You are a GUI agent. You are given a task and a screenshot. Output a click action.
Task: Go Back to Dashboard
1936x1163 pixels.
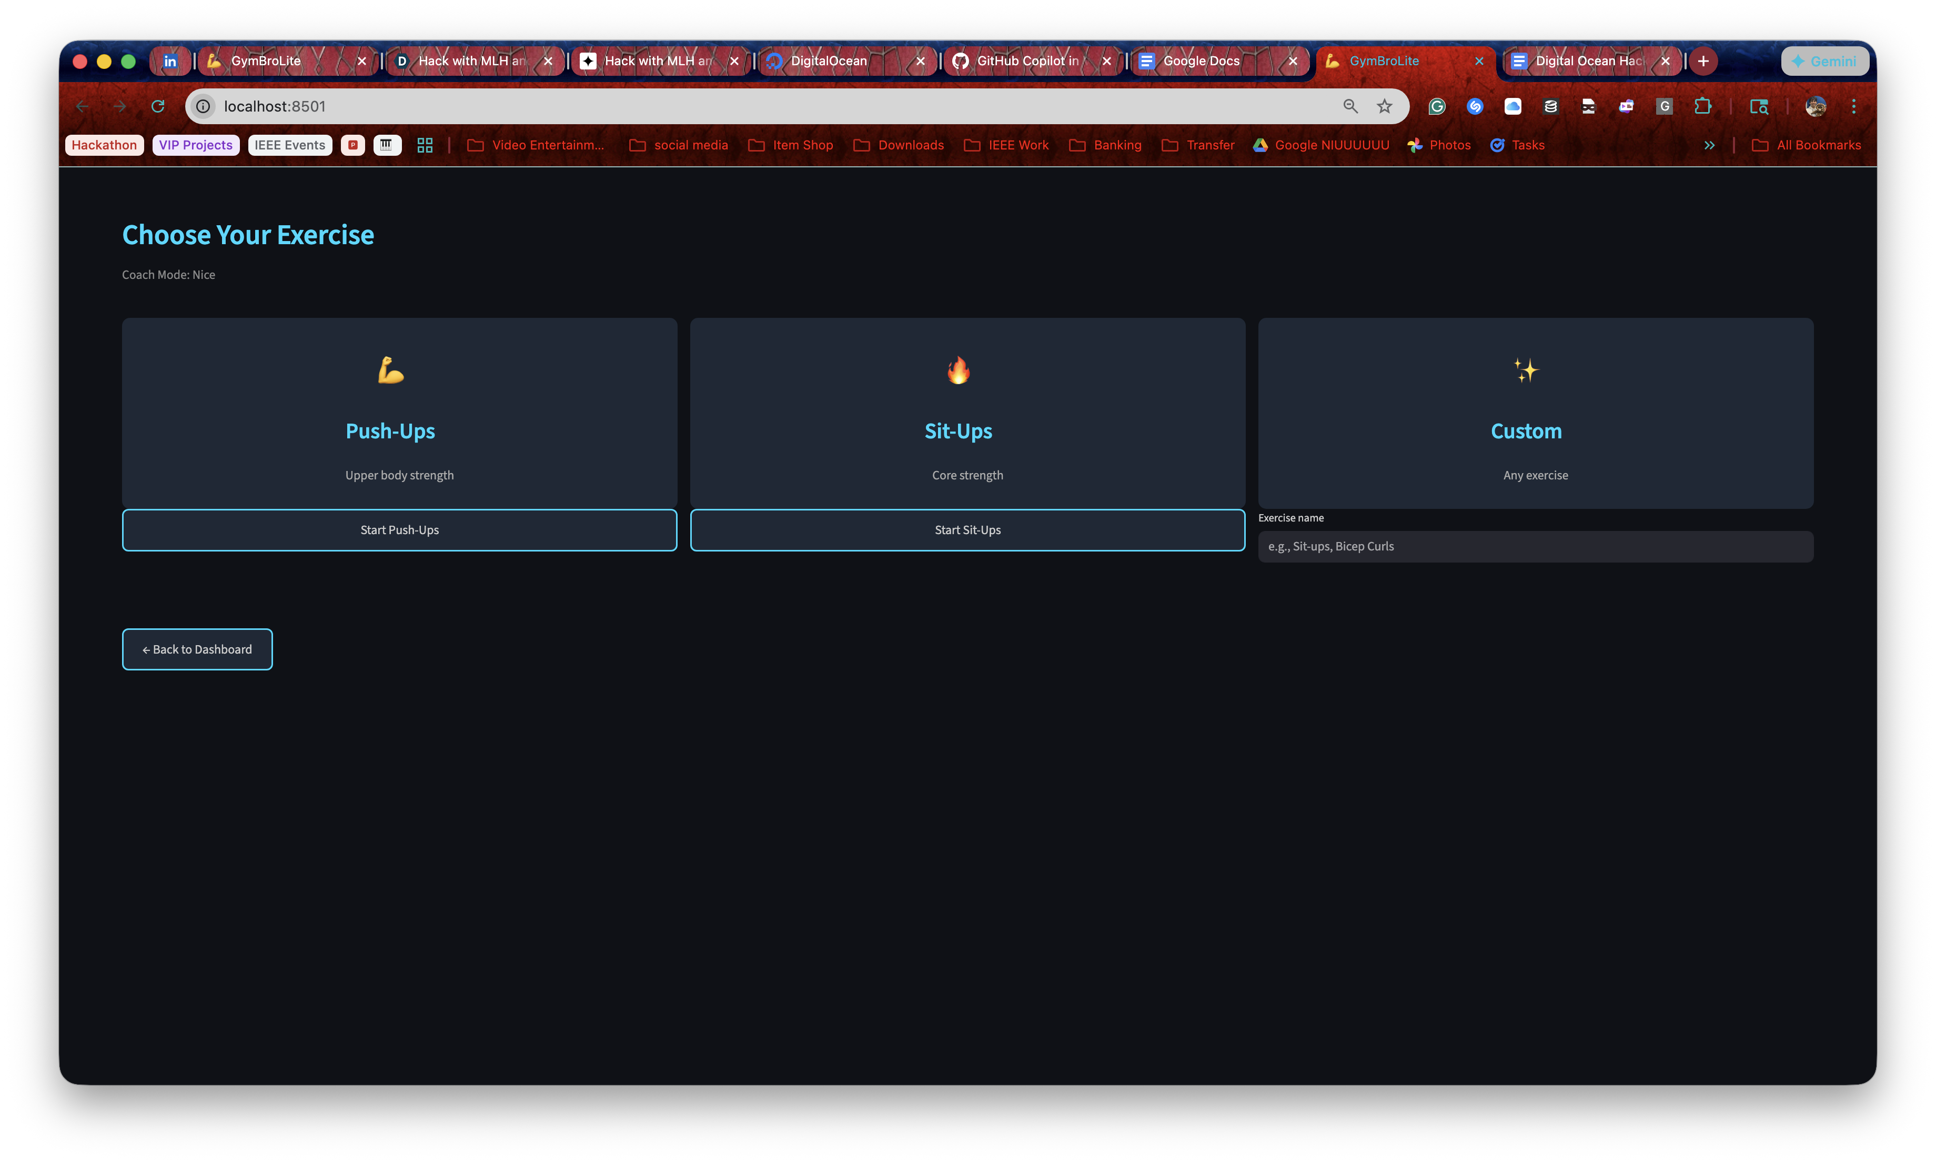(197, 649)
